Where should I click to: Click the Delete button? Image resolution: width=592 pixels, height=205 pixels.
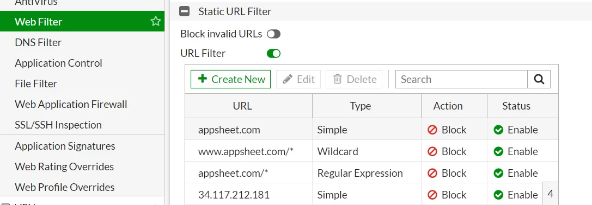coord(354,79)
